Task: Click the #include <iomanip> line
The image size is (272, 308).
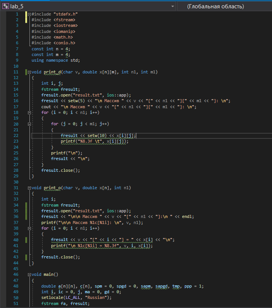Action: coord(53,31)
